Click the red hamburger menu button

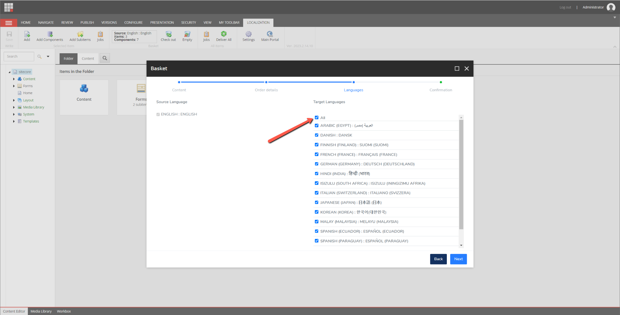[9, 23]
